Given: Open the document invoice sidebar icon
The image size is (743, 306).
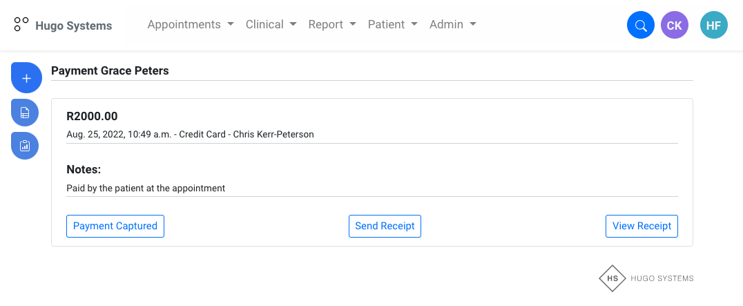Looking at the screenshot, I should point(25,112).
